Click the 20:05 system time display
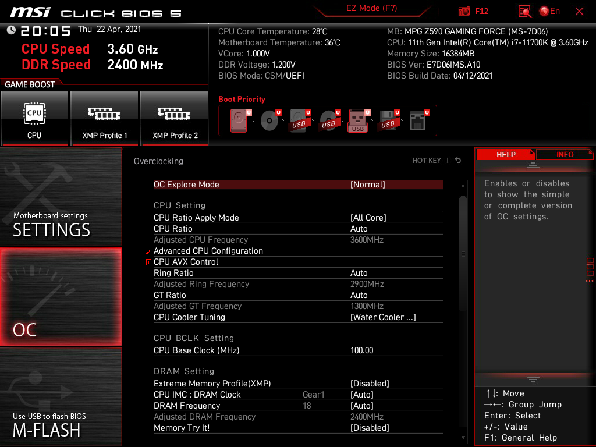The image size is (596, 447). coord(45,31)
